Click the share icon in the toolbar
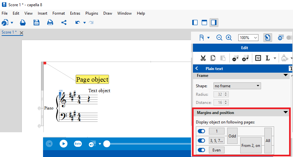The width and height of the screenshot is (293, 157). coord(64,22)
